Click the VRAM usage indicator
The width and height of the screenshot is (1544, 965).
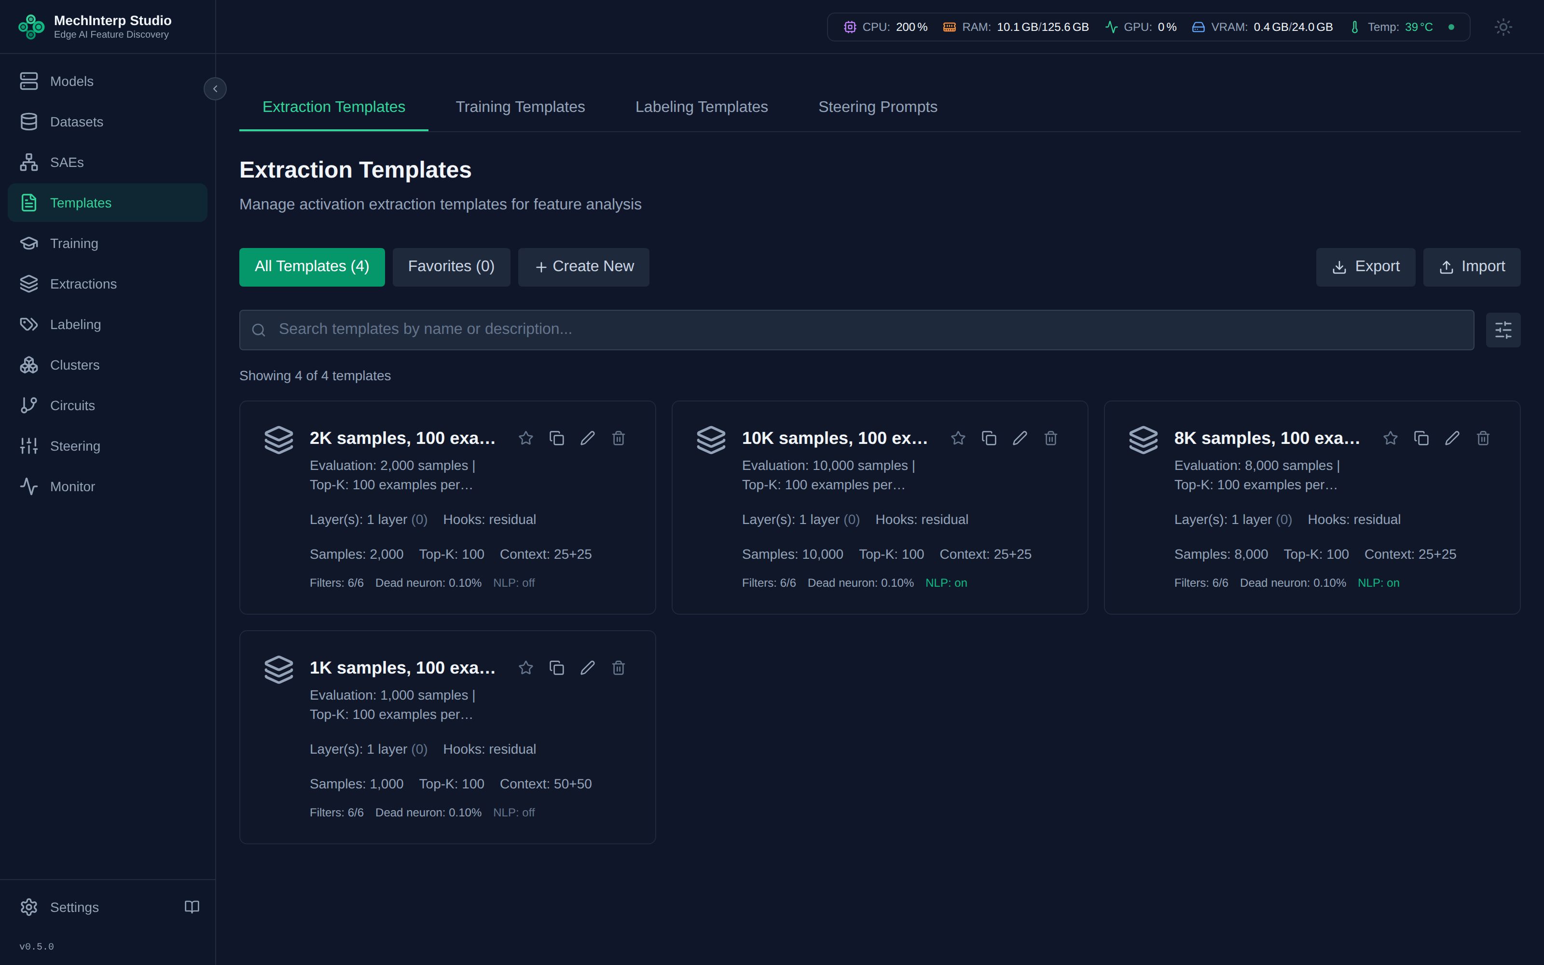coord(1262,27)
